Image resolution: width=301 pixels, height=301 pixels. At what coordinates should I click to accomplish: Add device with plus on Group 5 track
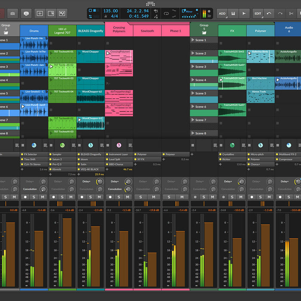192,154
